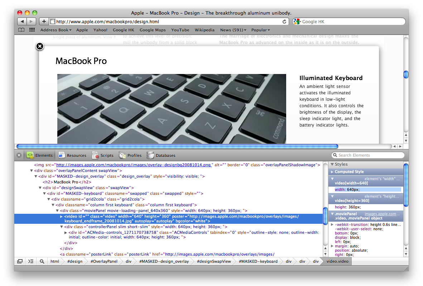Collapse the video[height=360] style rule
Viewport: 423px width, 286px height.
click(332, 196)
